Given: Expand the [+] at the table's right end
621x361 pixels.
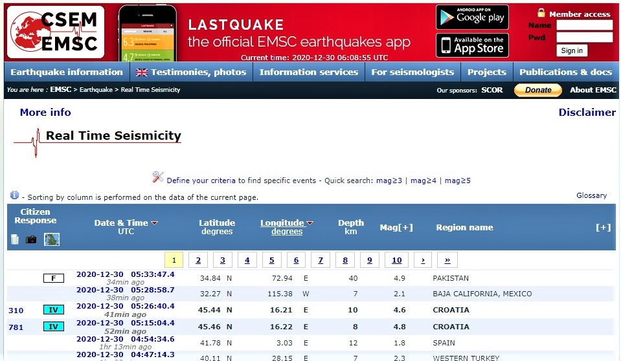Looking at the screenshot, I should click(603, 228).
